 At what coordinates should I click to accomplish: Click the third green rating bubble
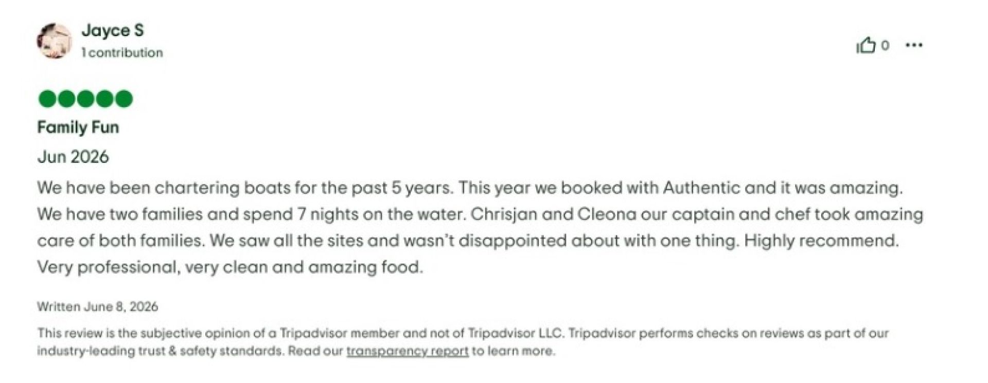(85, 99)
